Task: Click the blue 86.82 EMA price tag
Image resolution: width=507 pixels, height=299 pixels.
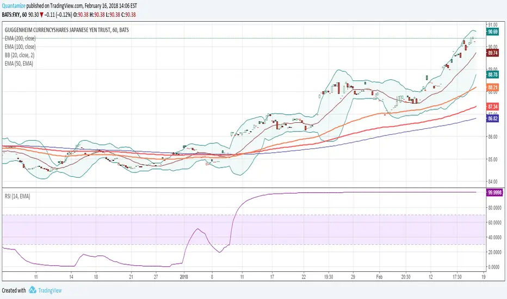Action: (493, 119)
